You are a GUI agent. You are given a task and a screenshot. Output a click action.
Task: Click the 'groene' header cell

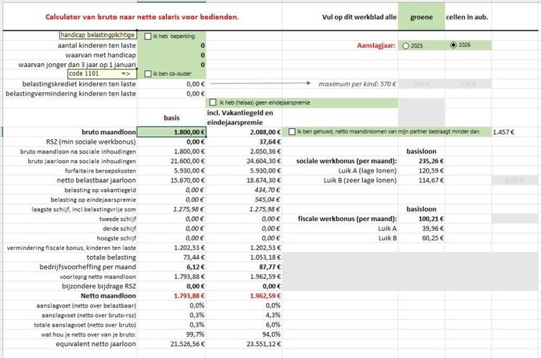(x=421, y=17)
